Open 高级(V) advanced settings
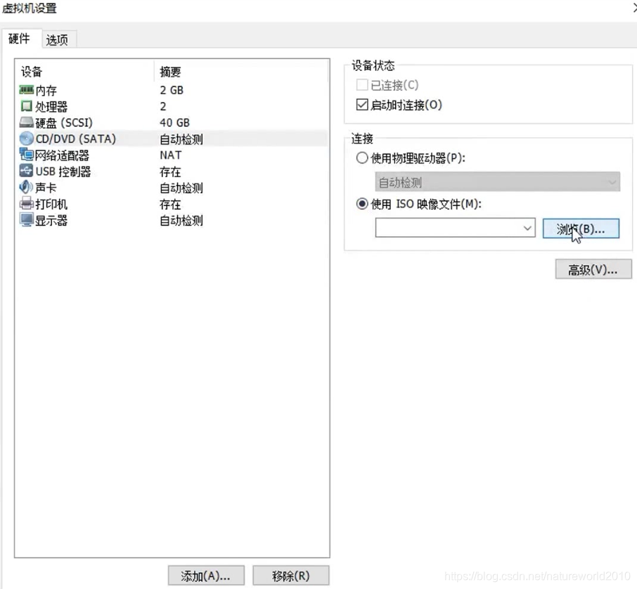The image size is (637, 589). pyautogui.click(x=593, y=269)
